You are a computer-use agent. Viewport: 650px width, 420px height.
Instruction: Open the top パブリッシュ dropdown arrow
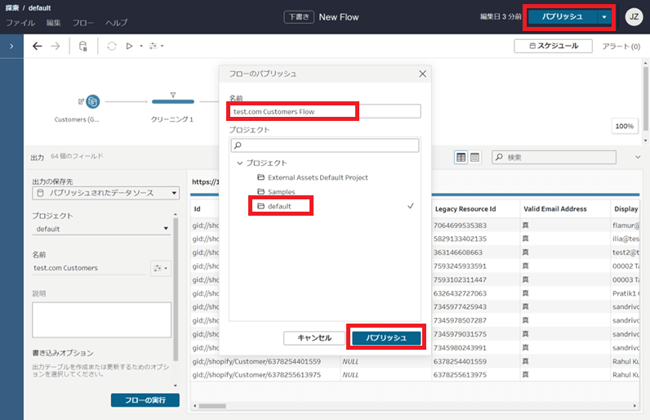click(x=604, y=17)
